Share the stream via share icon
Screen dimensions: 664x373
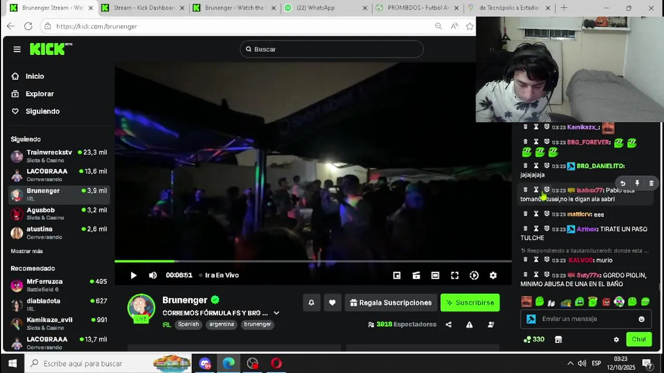pyautogui.click(x=449, y=324)
